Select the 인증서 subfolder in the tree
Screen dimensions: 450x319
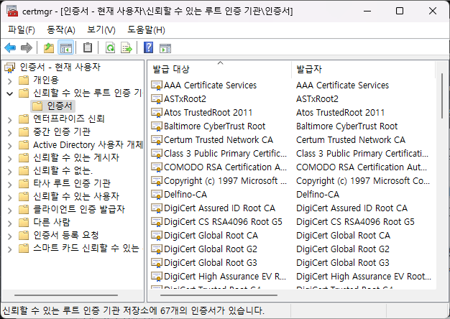click(x=53, y=106)
